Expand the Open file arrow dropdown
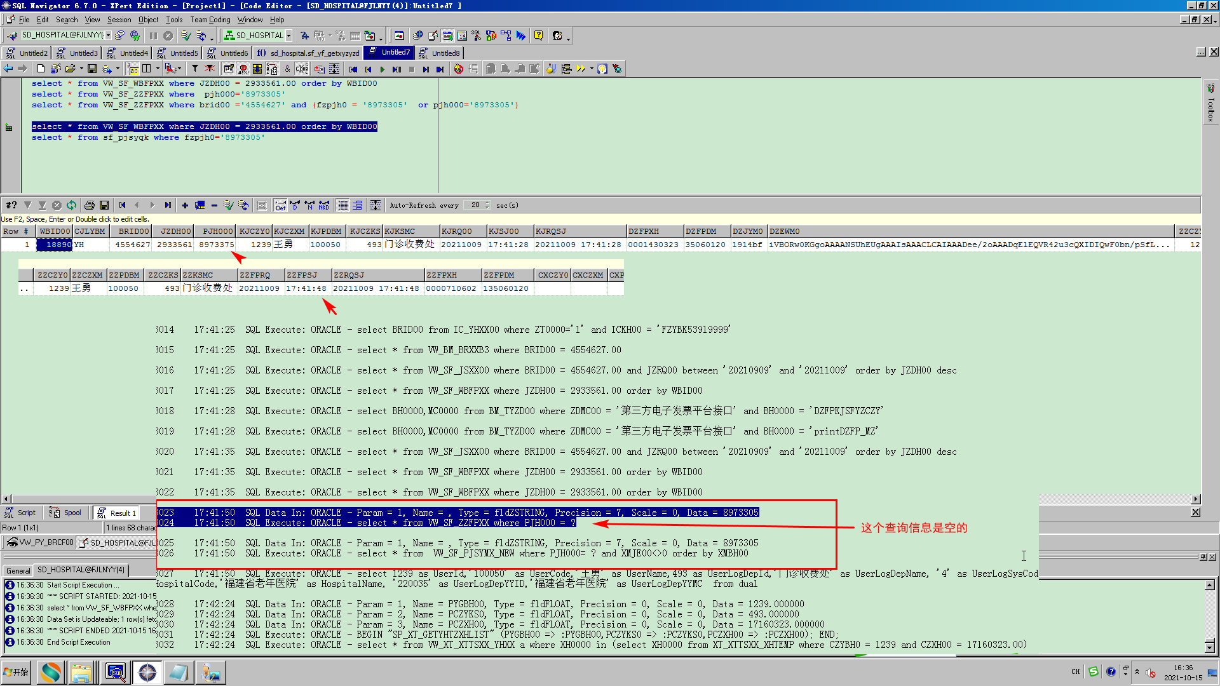 pyautogui.click(x=81, y=69)
